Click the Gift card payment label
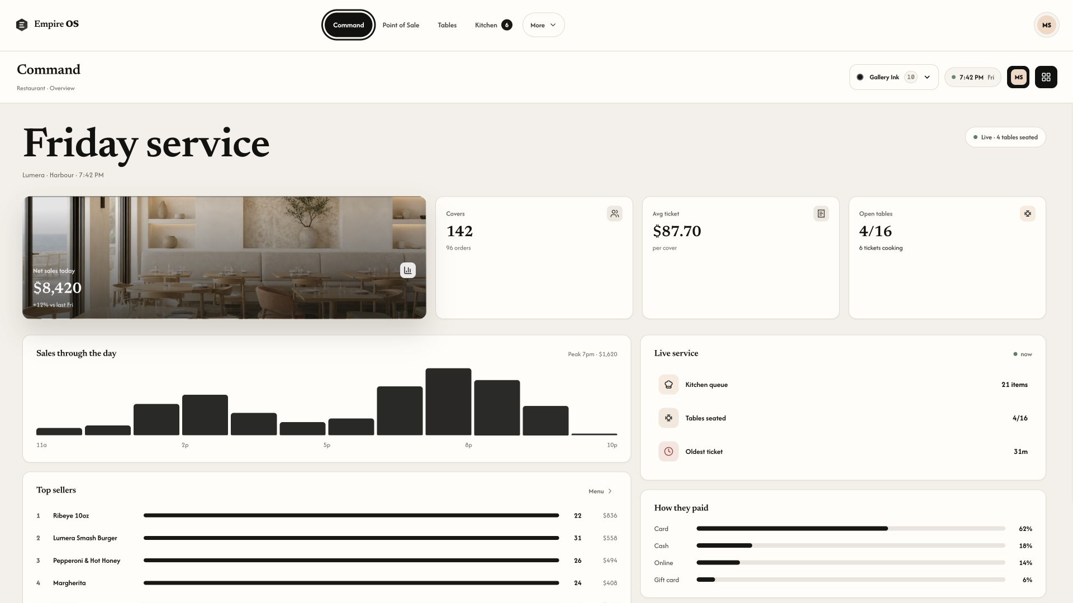 coord(667,580)
